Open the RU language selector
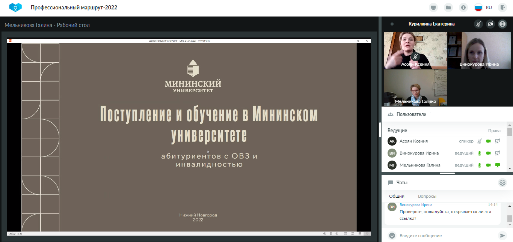This screenshot has width=513, height=242. pyautogui.click(x=483, y=8)
